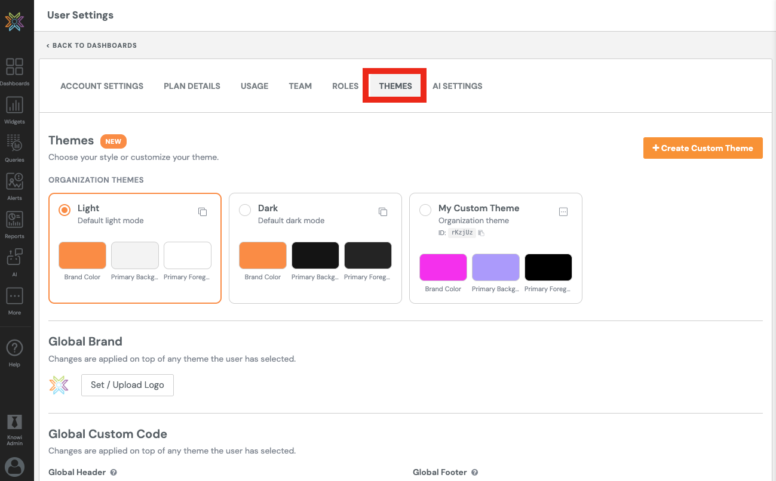Image resolution: width=776 pixels, height=481 pixels.
Task: Click the Create Custom Theme button
Action: 703,148
